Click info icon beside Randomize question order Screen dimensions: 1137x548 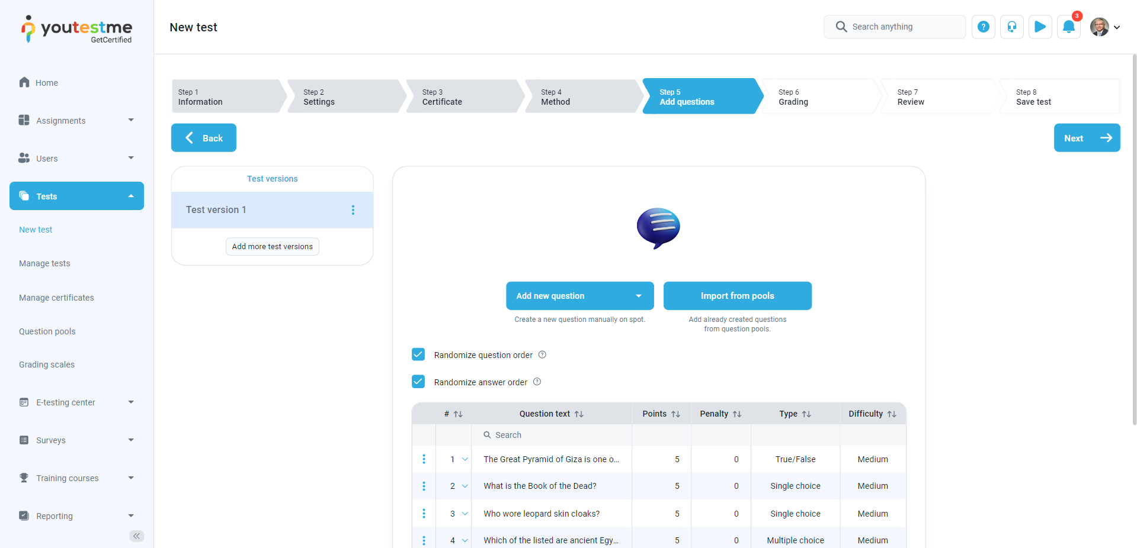coord(542,354)
